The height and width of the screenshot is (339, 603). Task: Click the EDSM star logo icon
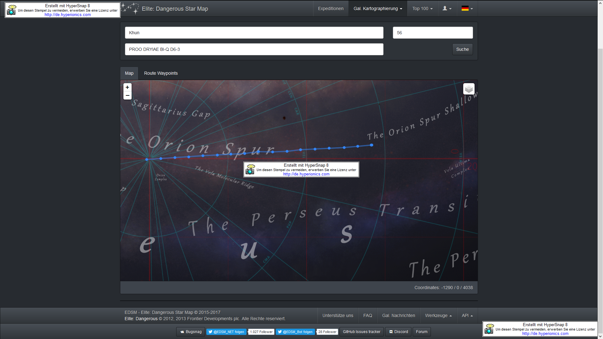[x=130, y=8]
